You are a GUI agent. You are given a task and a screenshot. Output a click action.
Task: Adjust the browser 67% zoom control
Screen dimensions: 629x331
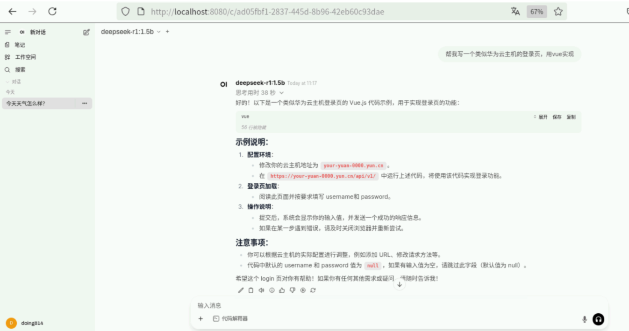(x=536, y=11)
